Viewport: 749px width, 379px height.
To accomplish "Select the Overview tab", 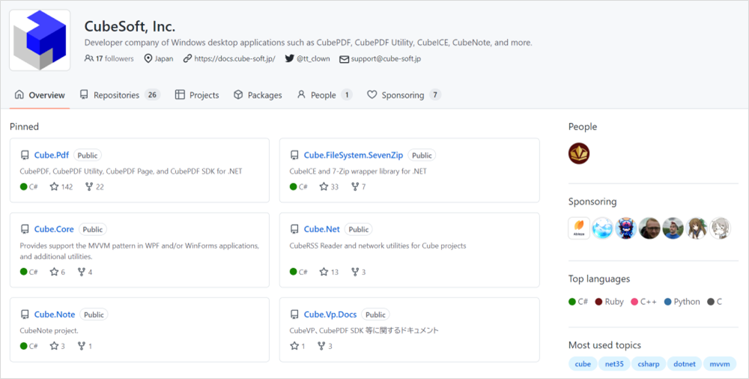I will point(40,95).
